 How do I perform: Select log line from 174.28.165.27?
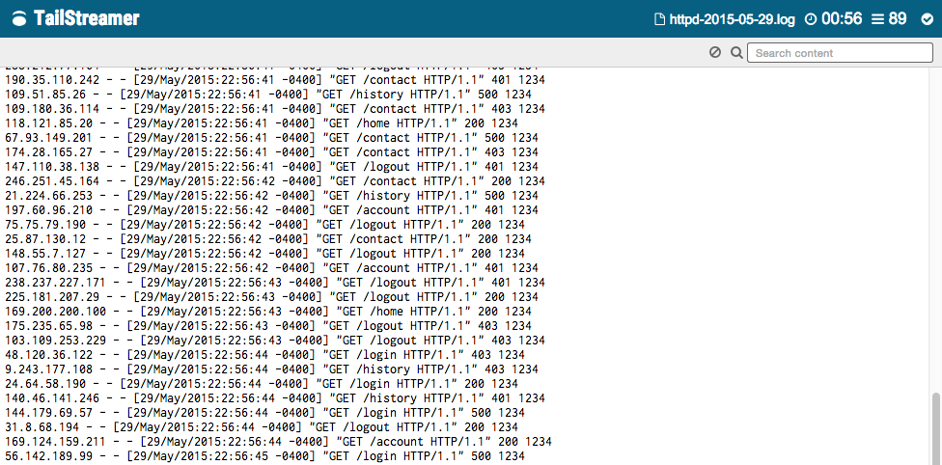pyautogui.click(x=271, y=152)
